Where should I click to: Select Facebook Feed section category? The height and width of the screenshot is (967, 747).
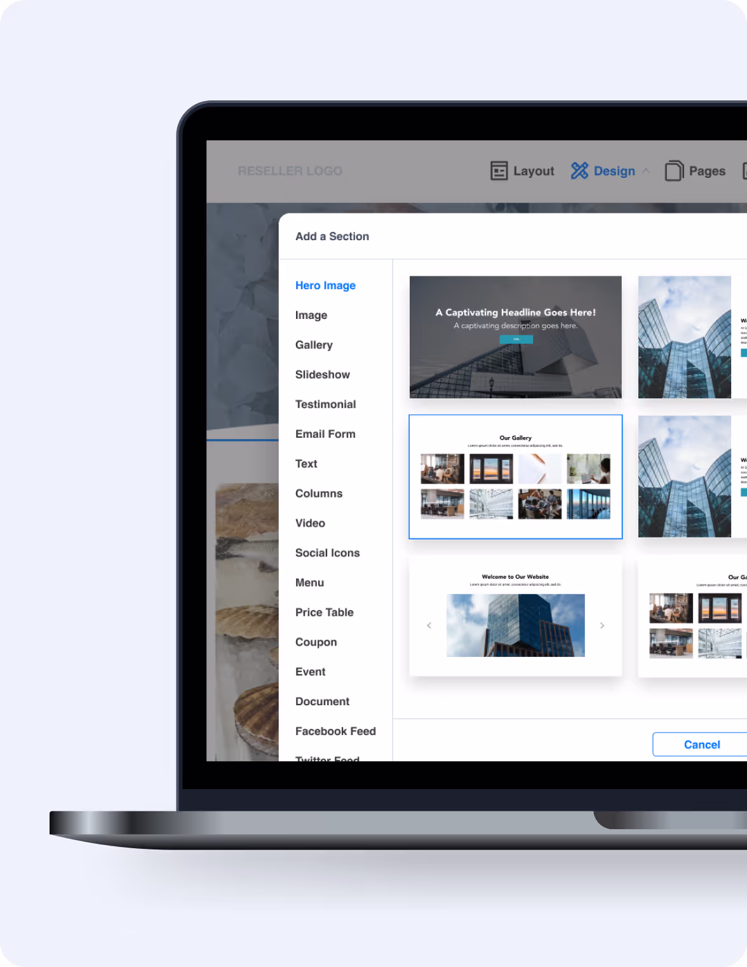(x=335, y=731)
